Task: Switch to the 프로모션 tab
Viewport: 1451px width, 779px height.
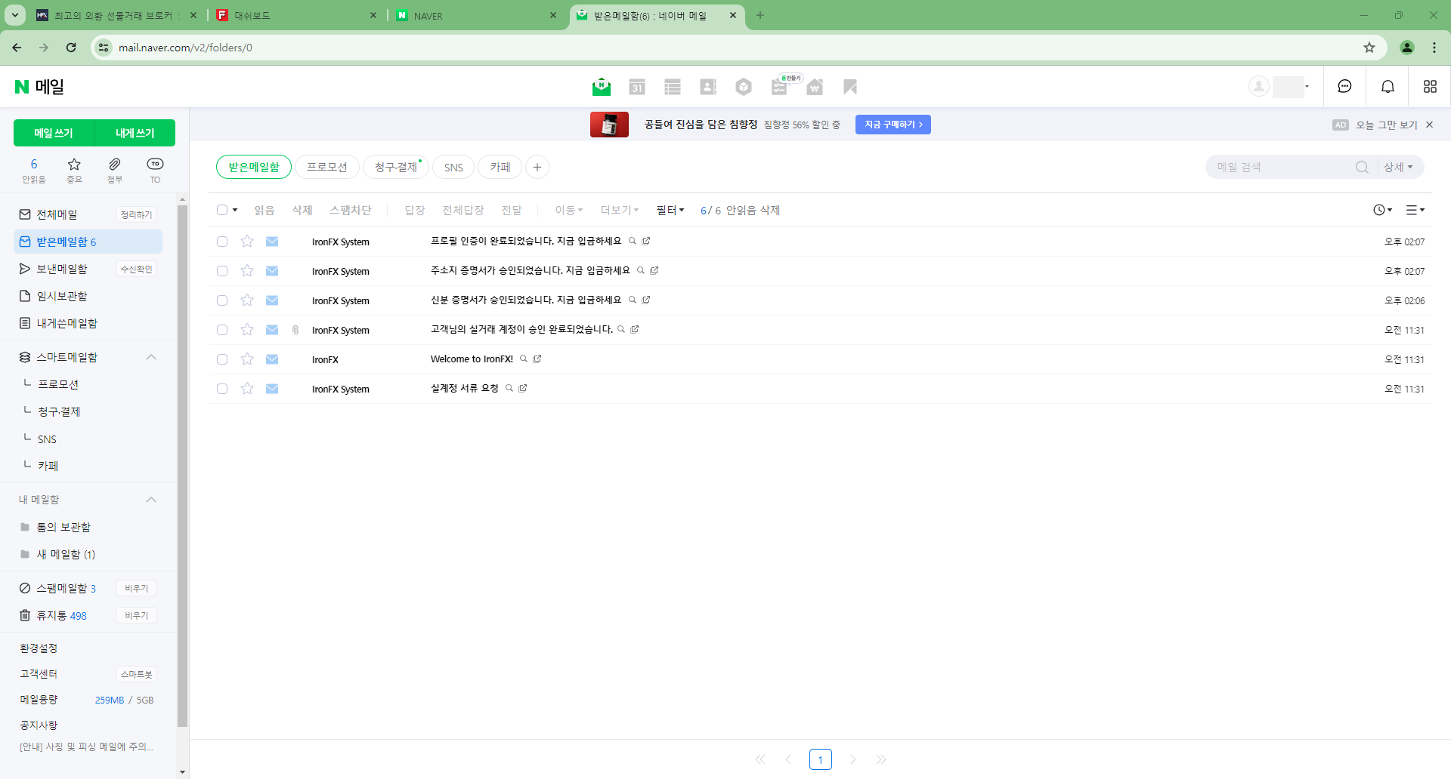Action: click(x=326, y=167)
